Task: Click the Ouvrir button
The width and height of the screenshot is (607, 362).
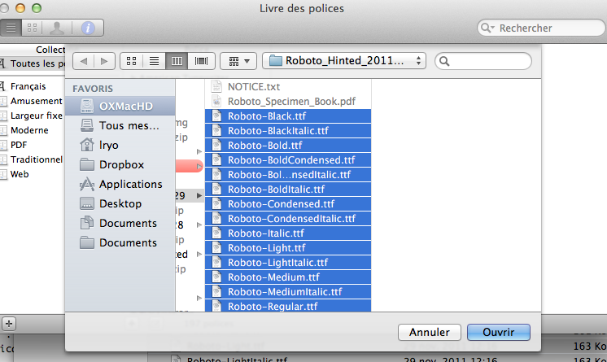Action: tap(498, 332)
